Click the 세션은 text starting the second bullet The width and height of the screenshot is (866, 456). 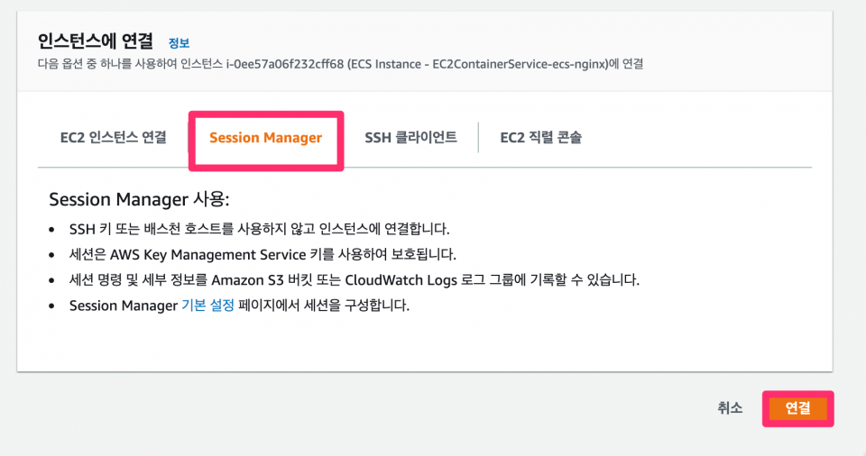(x=87, y=254)
